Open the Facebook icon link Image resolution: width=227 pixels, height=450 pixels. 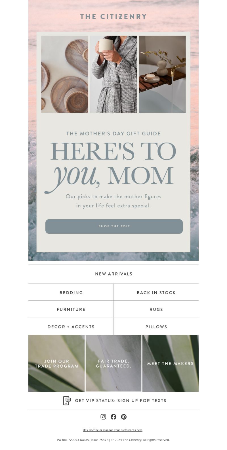[113, 417]
